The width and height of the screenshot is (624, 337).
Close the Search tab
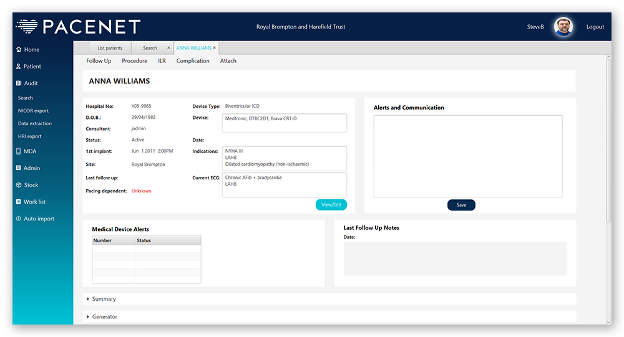click(168, 48)
